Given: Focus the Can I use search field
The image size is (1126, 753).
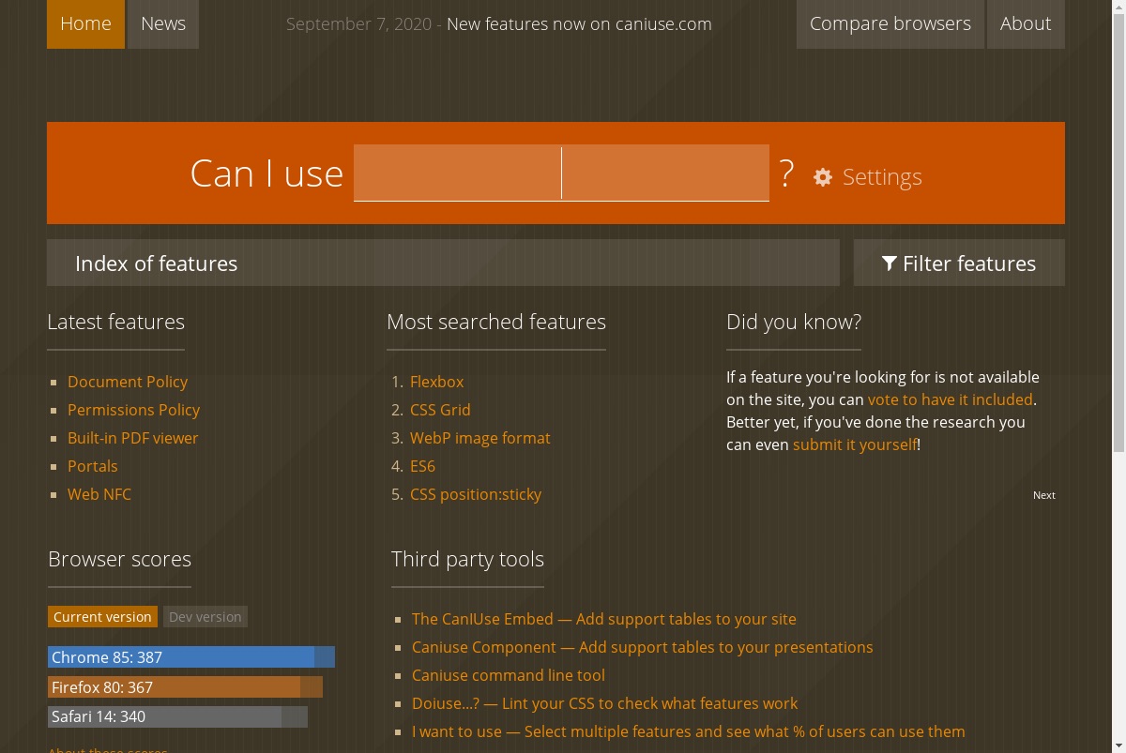Looking at the screenshot, I should (561, 173).
